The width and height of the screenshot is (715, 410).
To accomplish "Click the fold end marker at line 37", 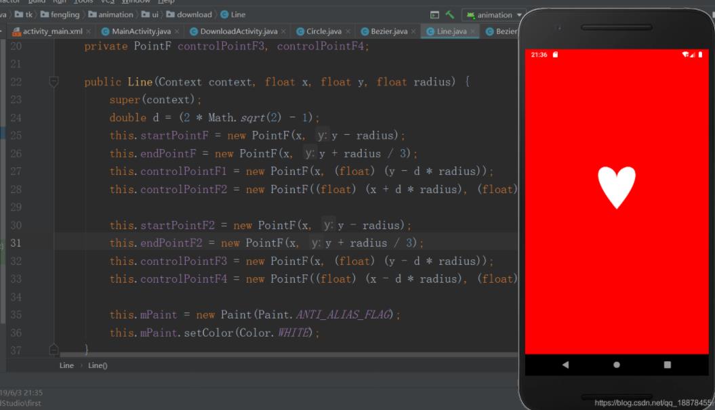I will pyautogui.click(x=54, y=350).
